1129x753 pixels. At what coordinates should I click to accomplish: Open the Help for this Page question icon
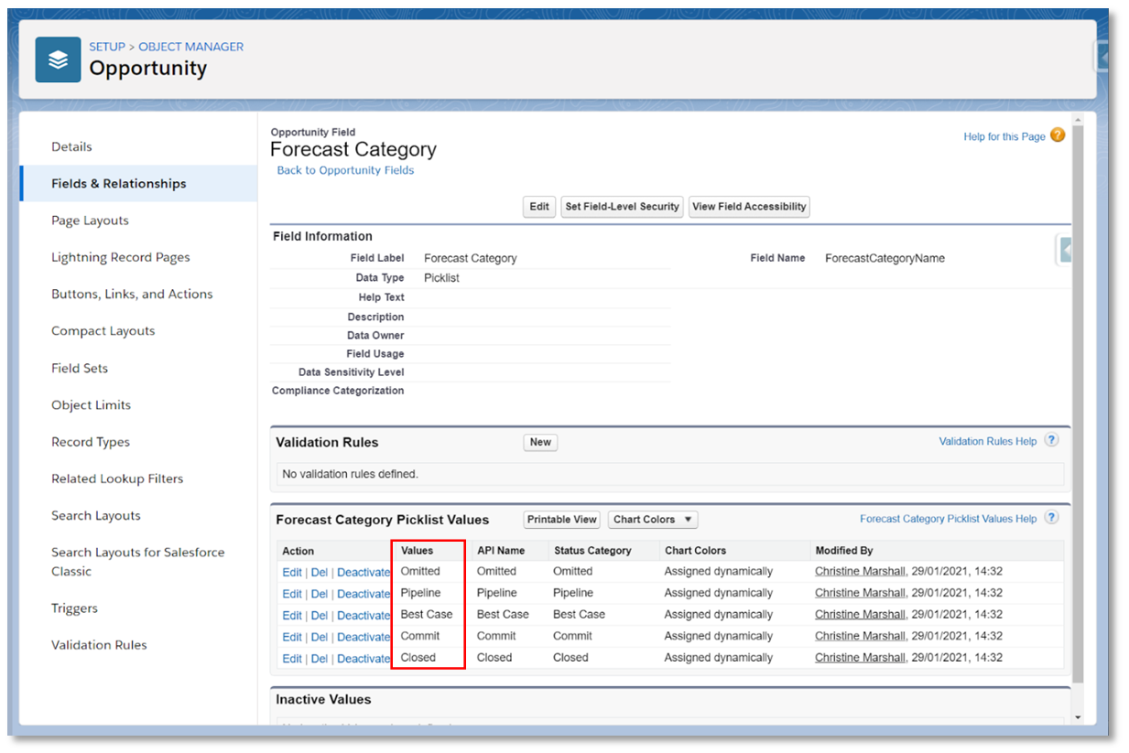[x=1058, y=135]
